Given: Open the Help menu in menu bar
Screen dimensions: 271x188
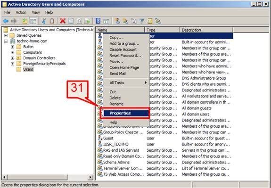Looking at the screenshot, I should [49, 12].
